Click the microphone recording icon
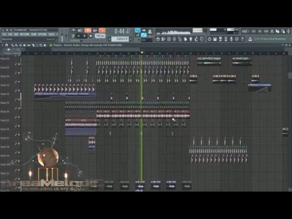 coord(231,39)
